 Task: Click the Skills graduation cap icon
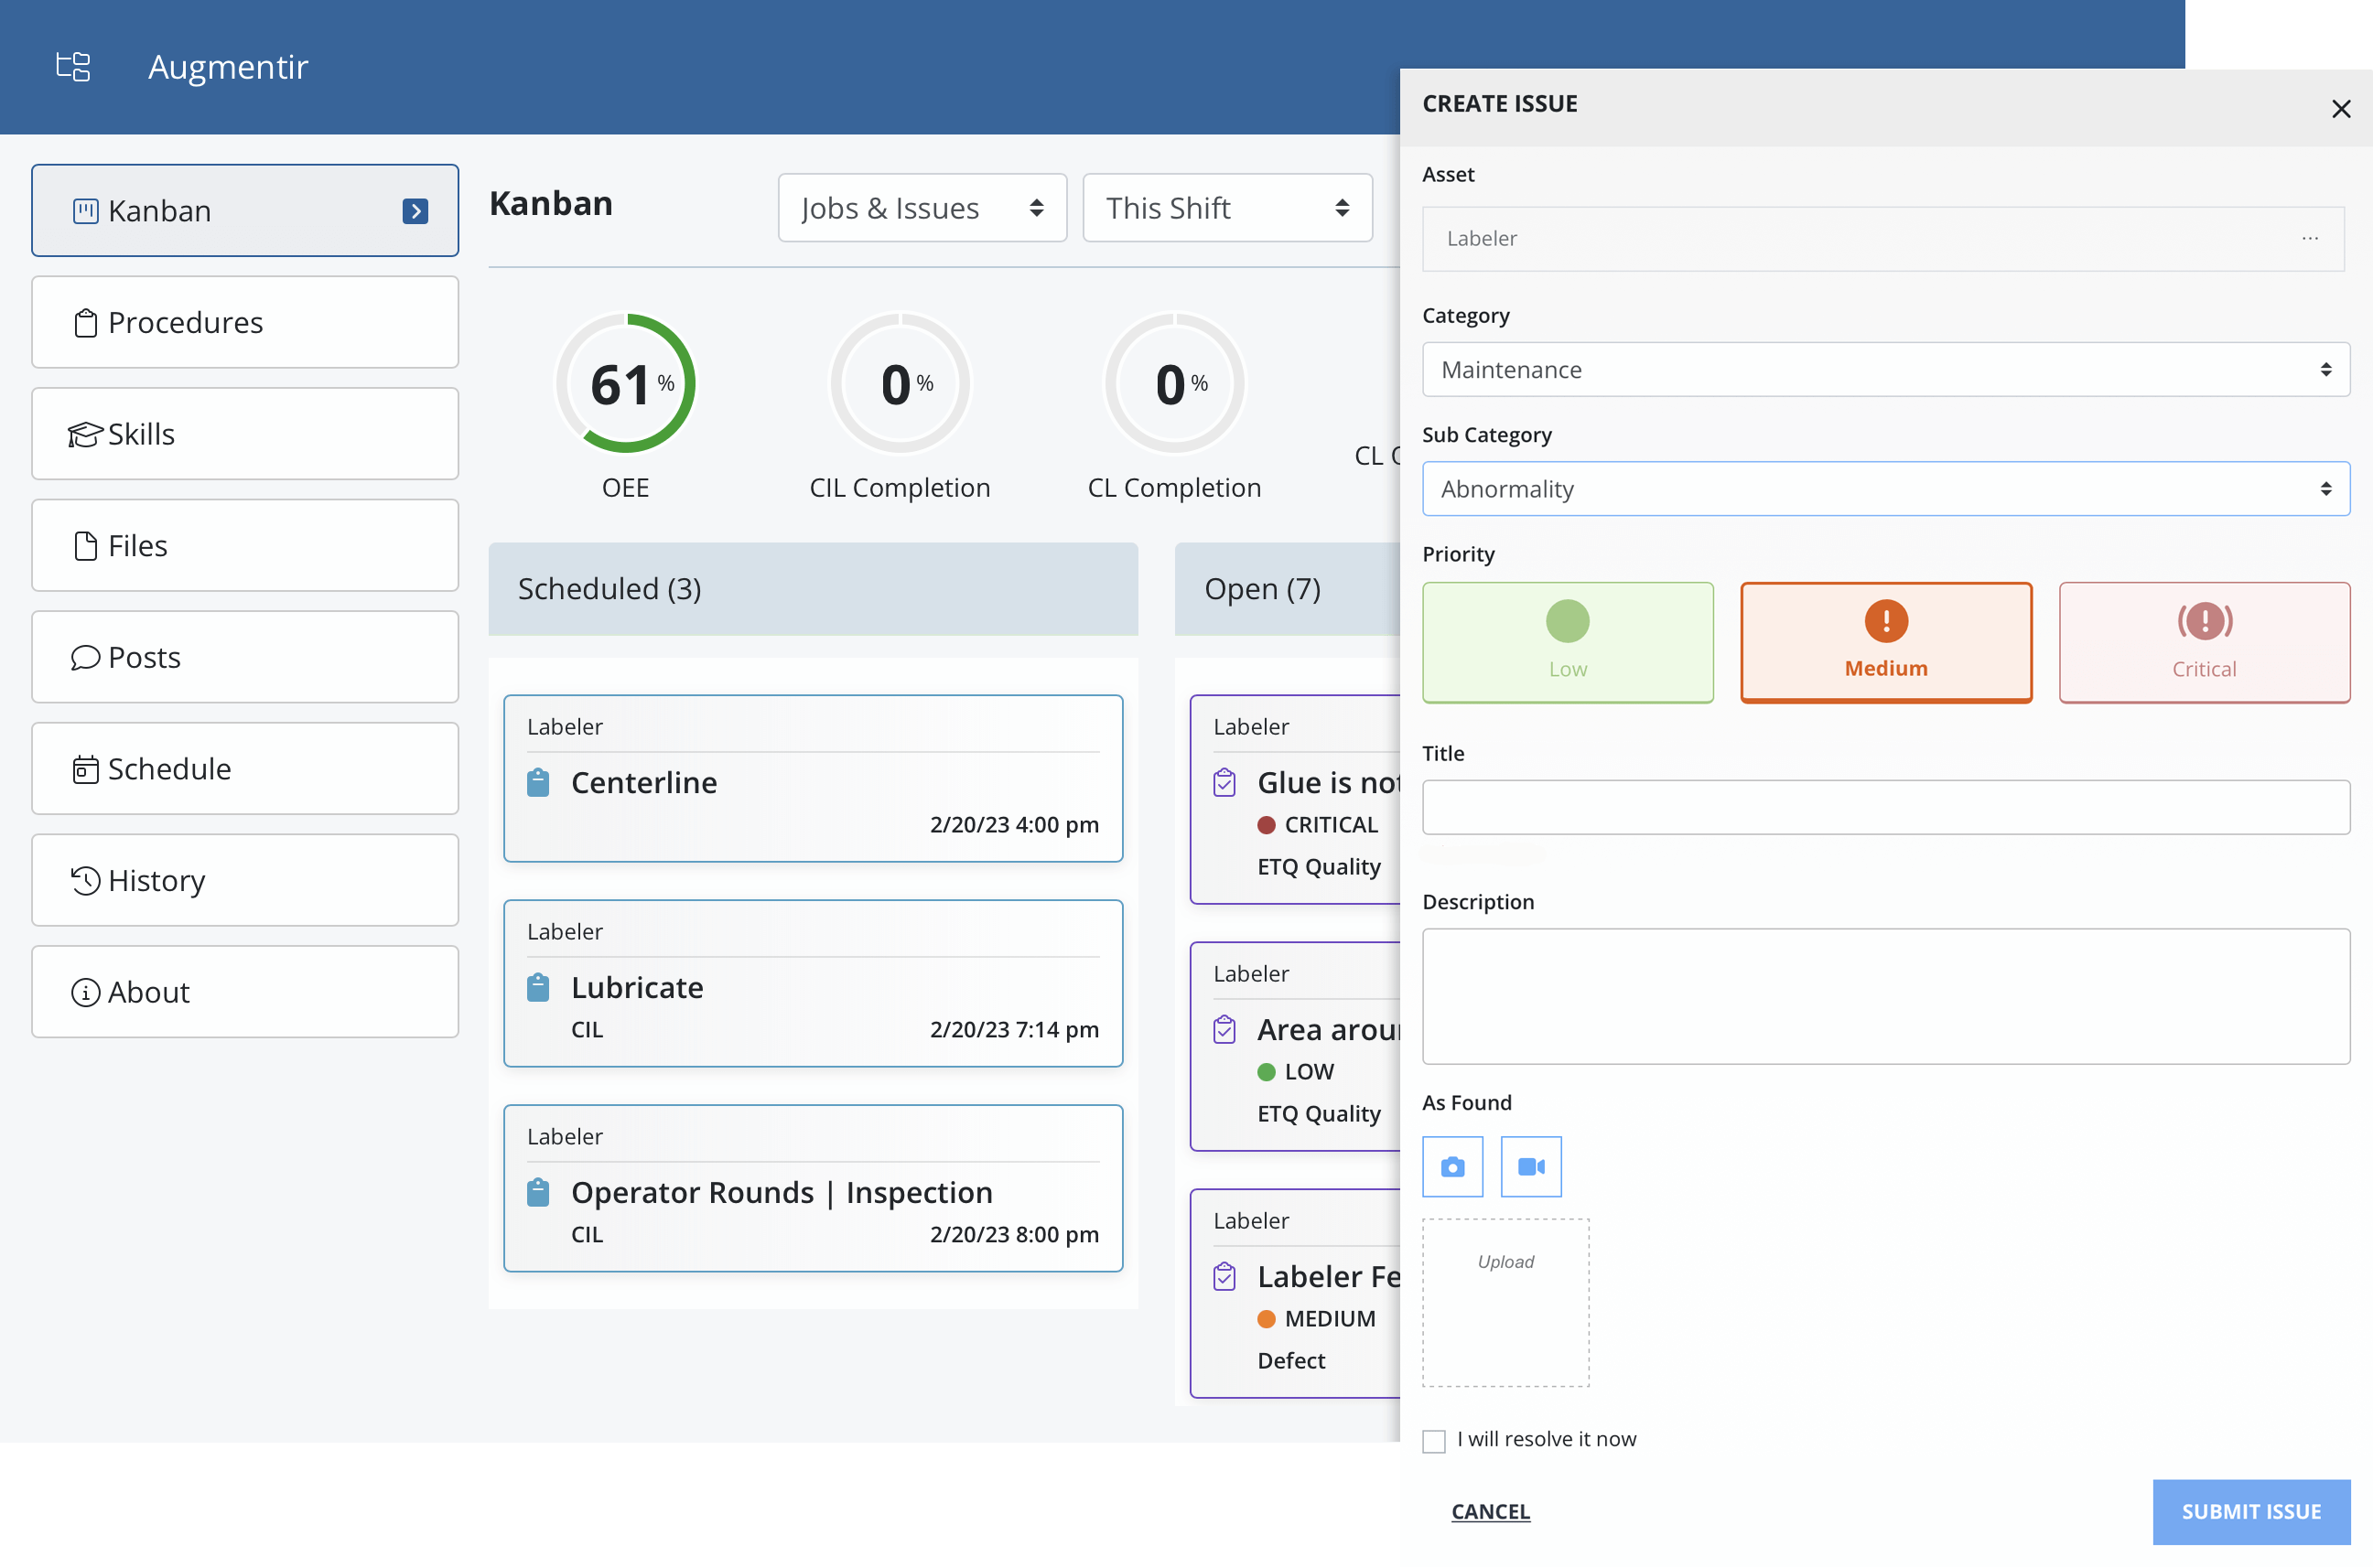pos(85,433)
